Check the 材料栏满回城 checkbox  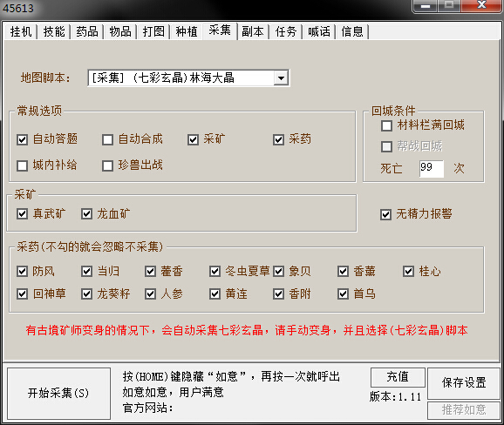(386, 125)
